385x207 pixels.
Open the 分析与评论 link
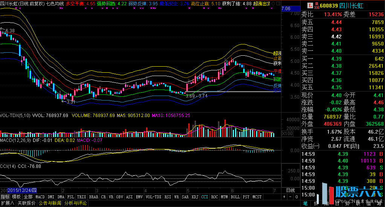tap(75, 203)
